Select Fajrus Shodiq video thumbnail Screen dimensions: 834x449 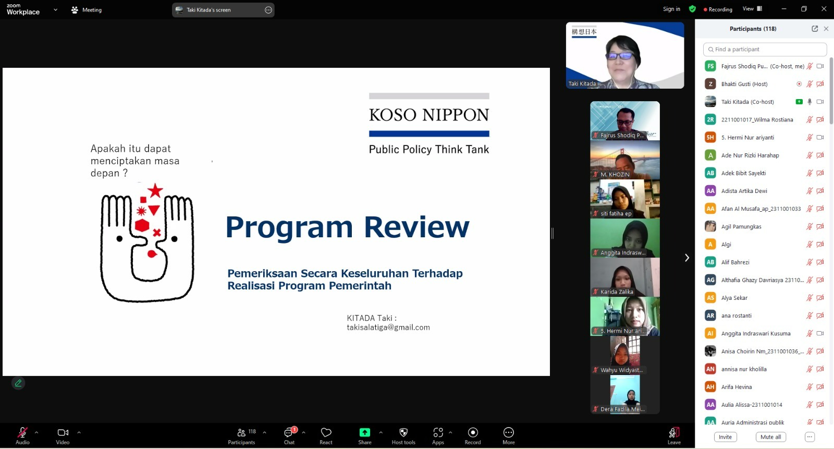625,121
